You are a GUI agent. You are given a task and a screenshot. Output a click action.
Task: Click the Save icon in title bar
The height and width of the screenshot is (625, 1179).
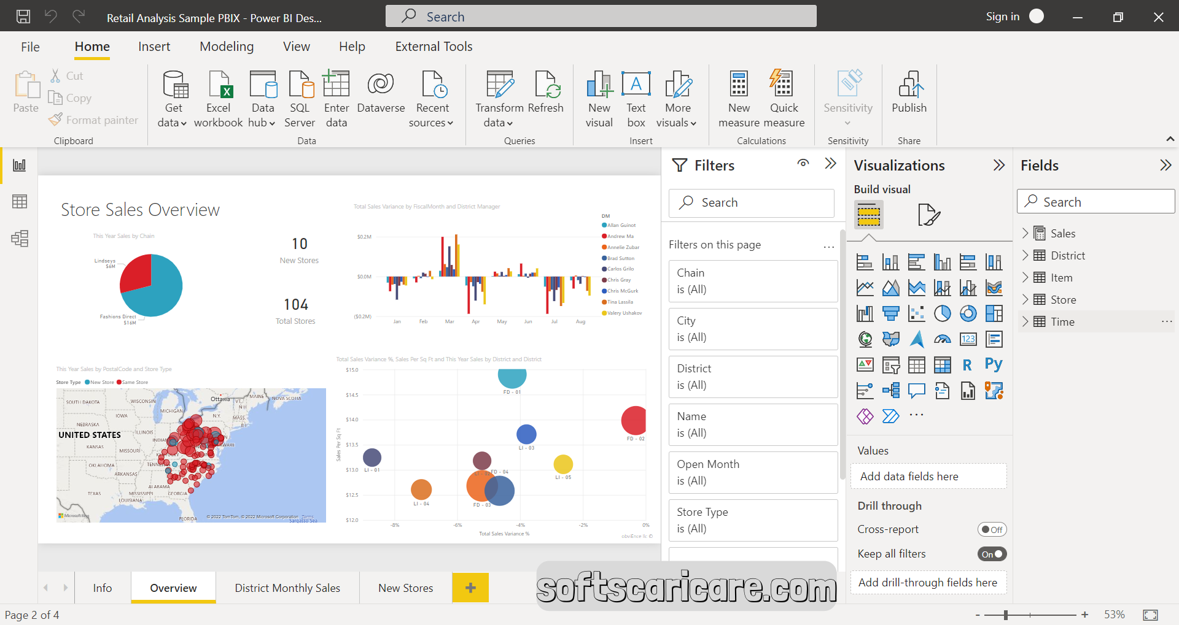click(x=23, y=17)
